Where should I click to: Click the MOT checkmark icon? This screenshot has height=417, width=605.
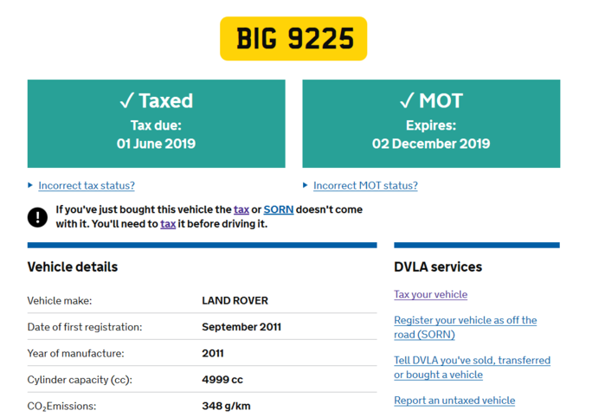click(x=407, y=100)
